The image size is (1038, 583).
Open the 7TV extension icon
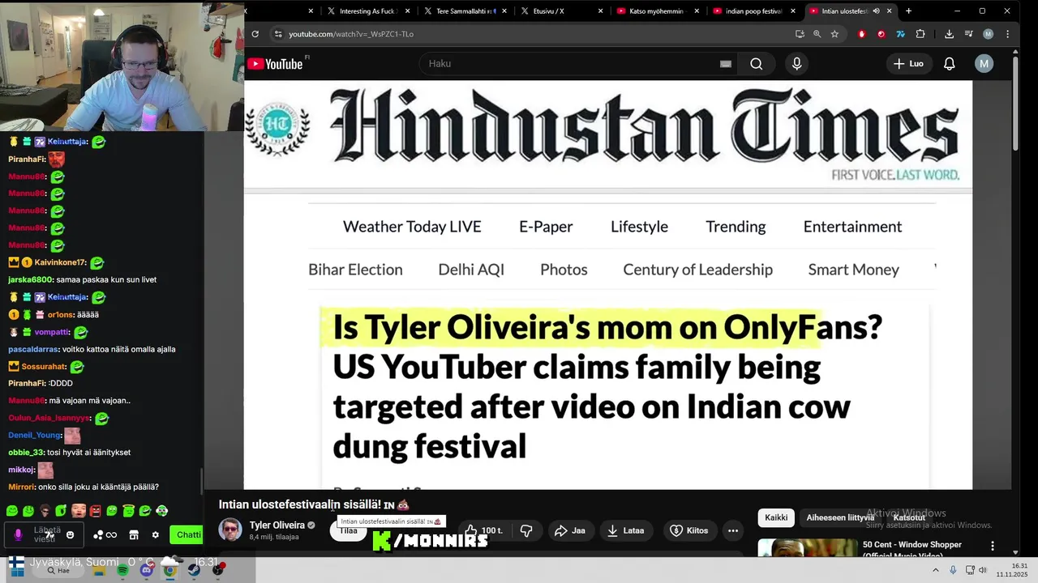click(x=900, y=34)
